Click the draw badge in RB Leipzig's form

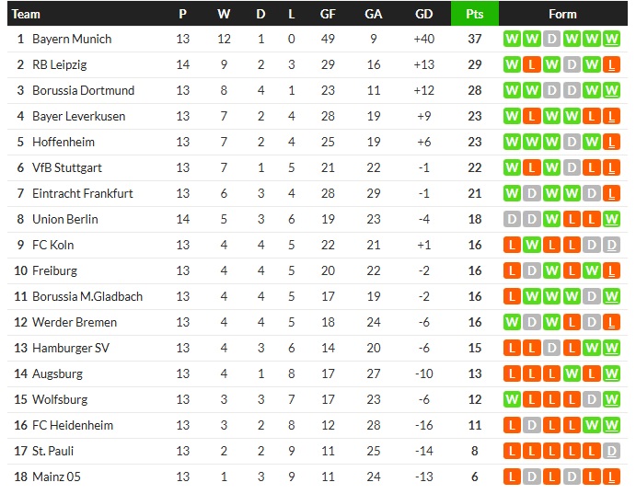pos(572,64)
